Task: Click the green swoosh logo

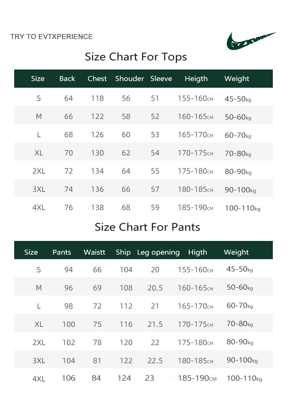Action: pyautogui.click(x=250, y=41)
